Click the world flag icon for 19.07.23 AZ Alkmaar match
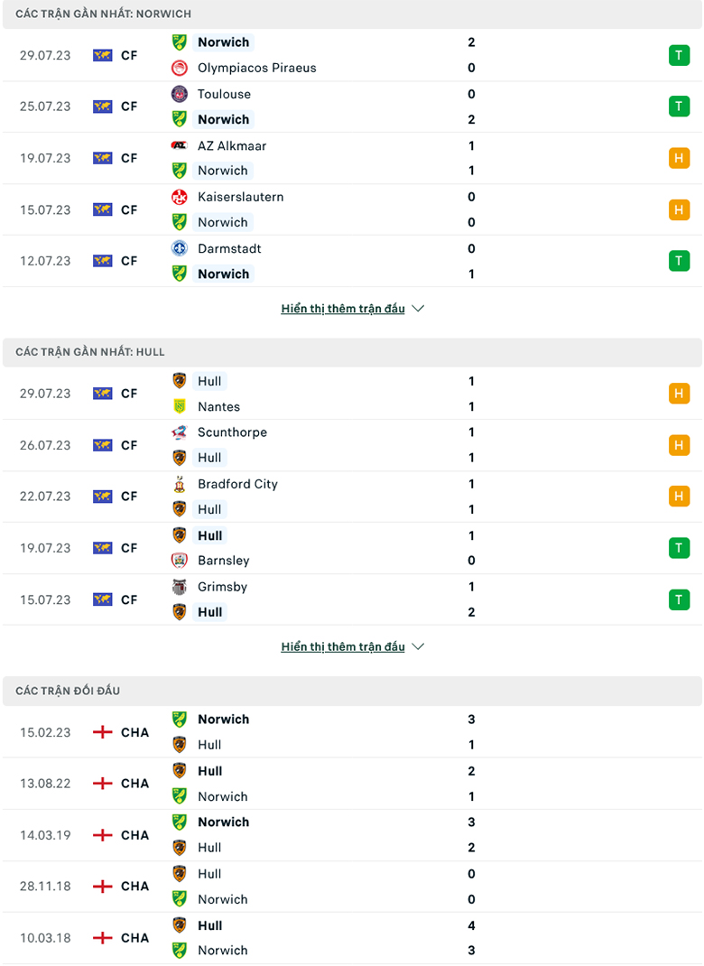This screenshot has height=966, width=704. (102, 158)
